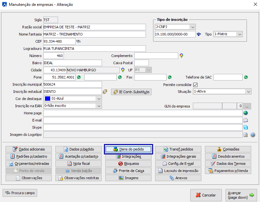Screen dimensions: 260x202
Task: Open the Tipo de inscrição J-CNPJ dropdown
Action: (x=193, y=27)
